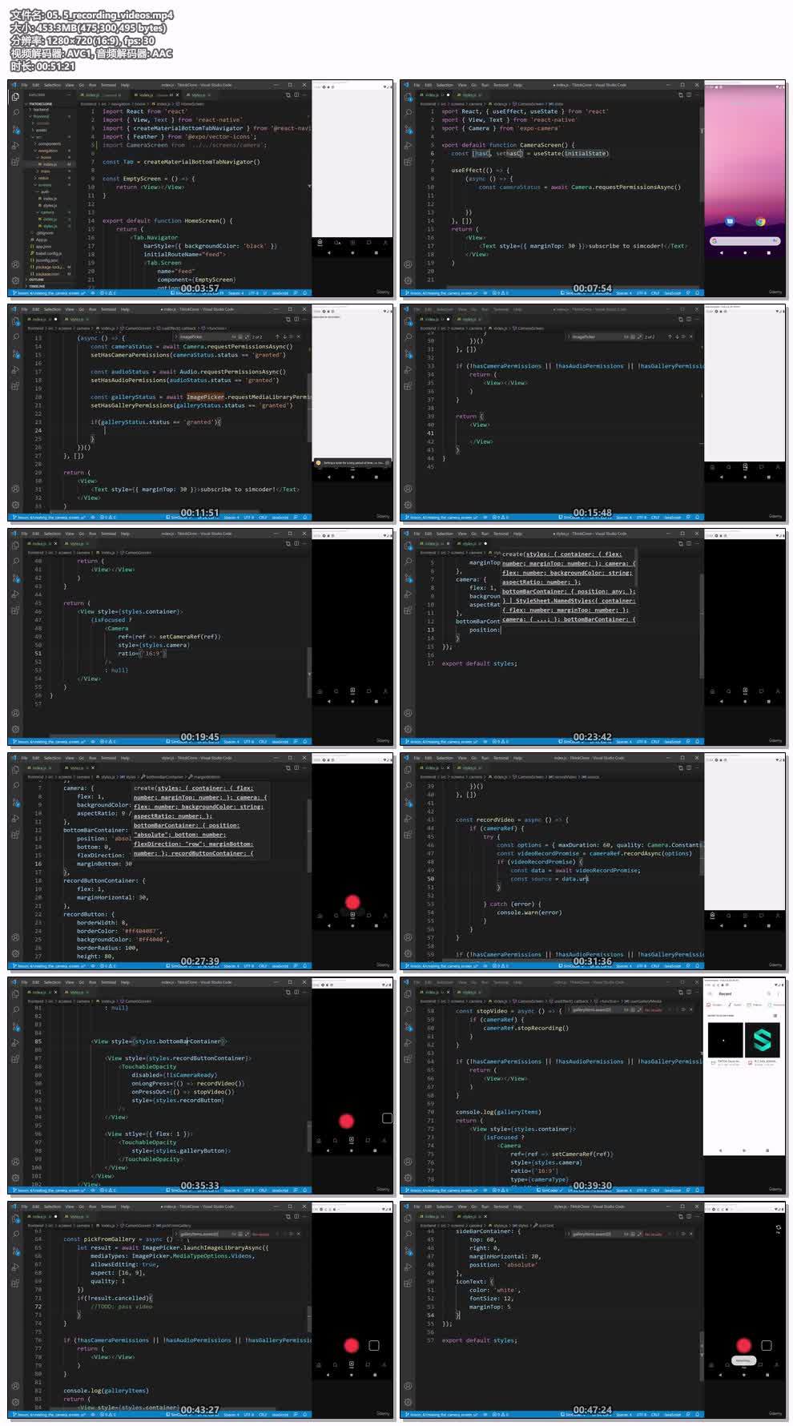
Task: Select the S logo thumbnail in 00:39:30 picker
Action: [763, 1040]
